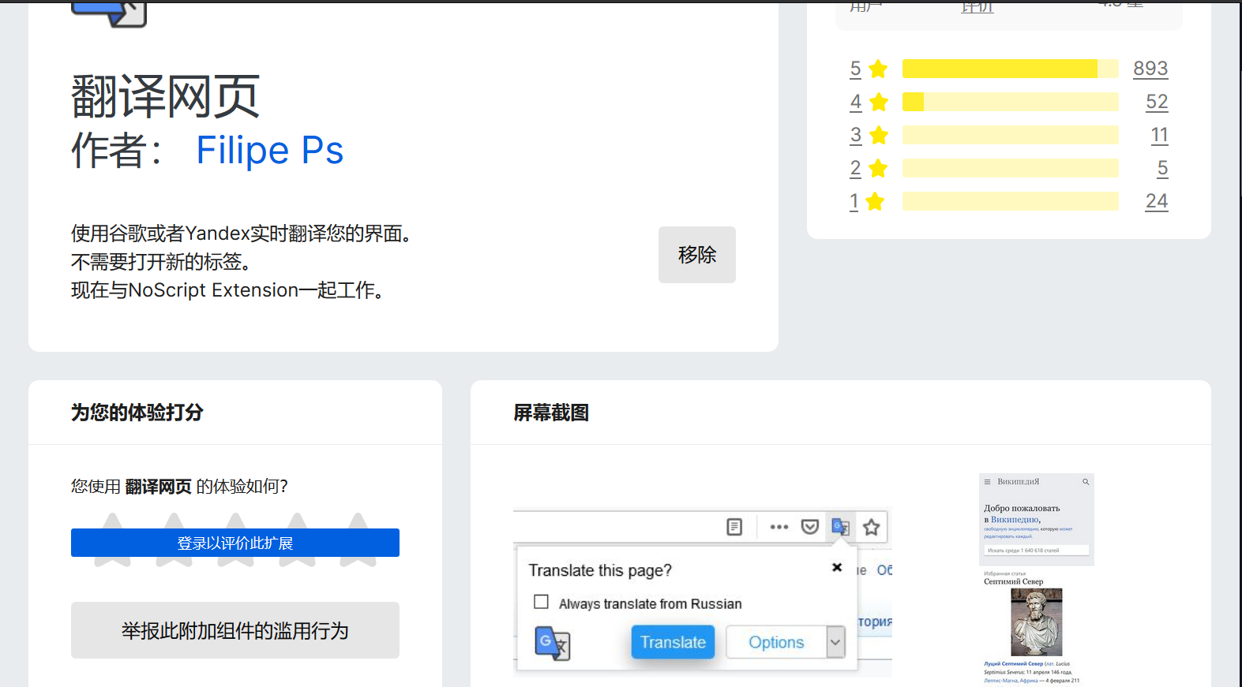Open the Translate this page screenshot thumbnail
Viewport: 1242px width, 687px height.
click(703, 592)
